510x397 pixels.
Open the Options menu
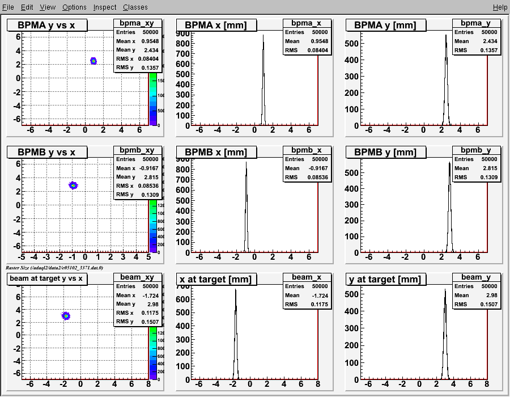point(74,7)
